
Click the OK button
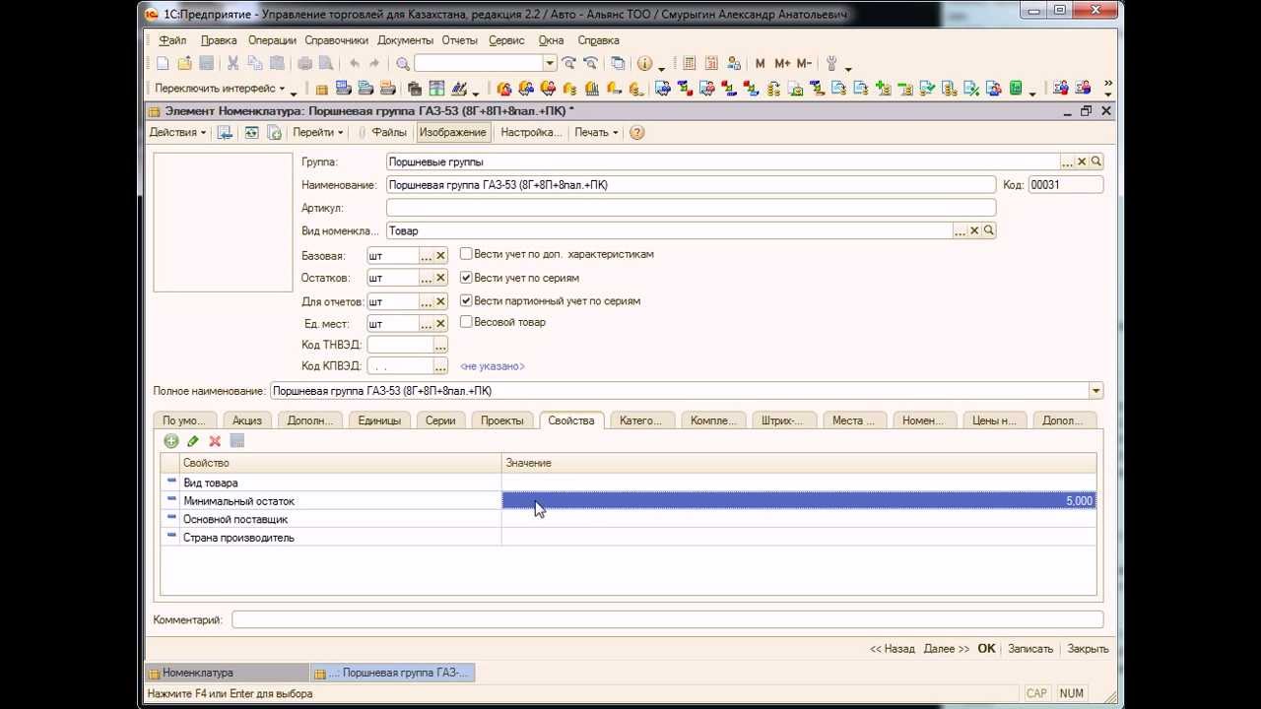click(x=986, y=649)
